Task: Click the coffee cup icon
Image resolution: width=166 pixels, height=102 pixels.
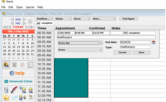Action: pos(31,97)
